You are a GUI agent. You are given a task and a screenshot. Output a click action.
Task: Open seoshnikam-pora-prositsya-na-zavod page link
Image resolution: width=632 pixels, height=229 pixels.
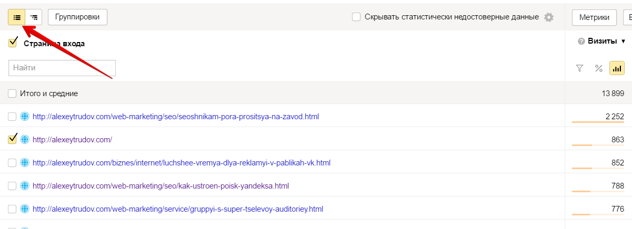click(x=176, y=117)
